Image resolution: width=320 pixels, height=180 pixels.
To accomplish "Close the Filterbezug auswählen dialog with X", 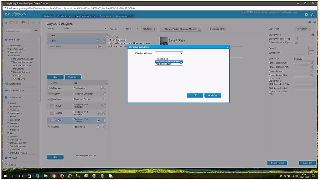I will (x=227, y=47).
